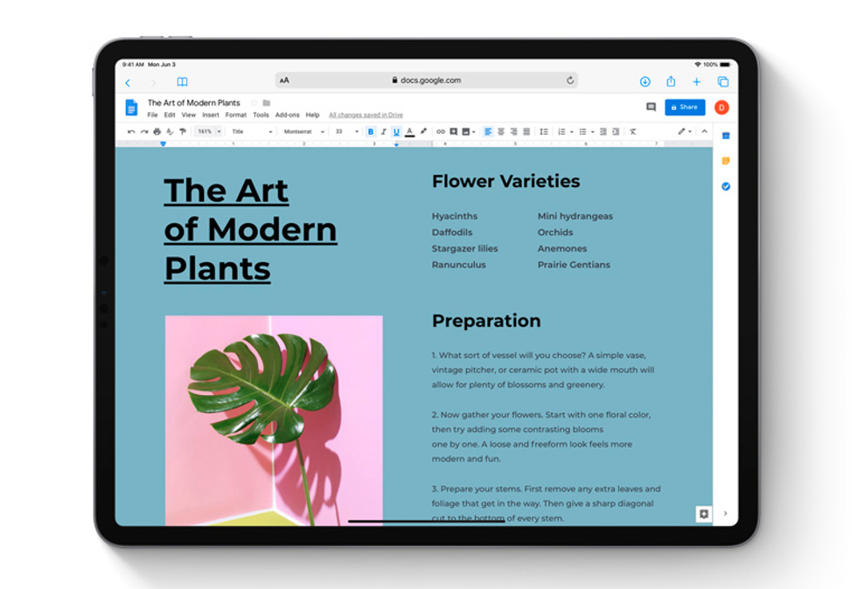This screenshot has height=589, width=857.
Task: Open the Format menu
Action: [x=235, y=114]
